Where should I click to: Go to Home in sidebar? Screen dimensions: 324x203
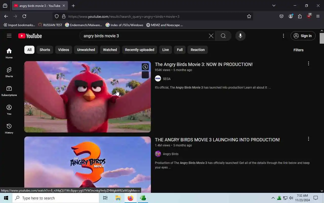pos(9,53)
